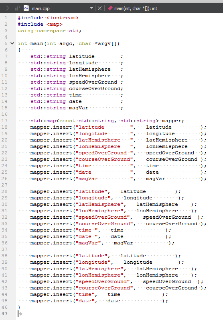Click the "courseOverGround" string on line 23
The height and width of the screenshot is (320, 223).
tap(104, 159)
